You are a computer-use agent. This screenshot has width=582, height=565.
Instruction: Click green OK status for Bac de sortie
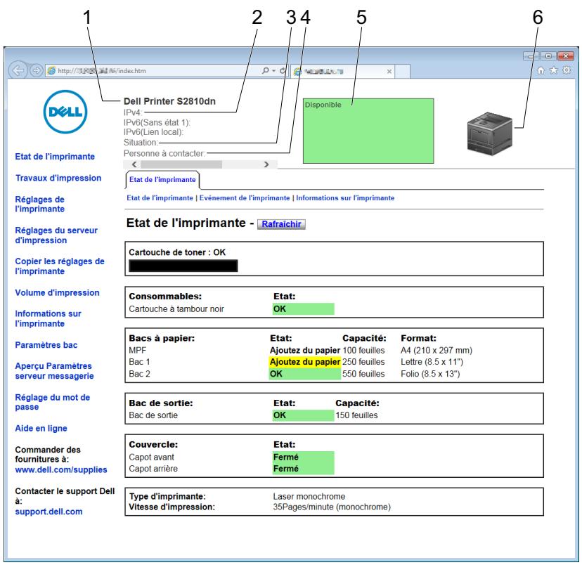tap(303, 415)
